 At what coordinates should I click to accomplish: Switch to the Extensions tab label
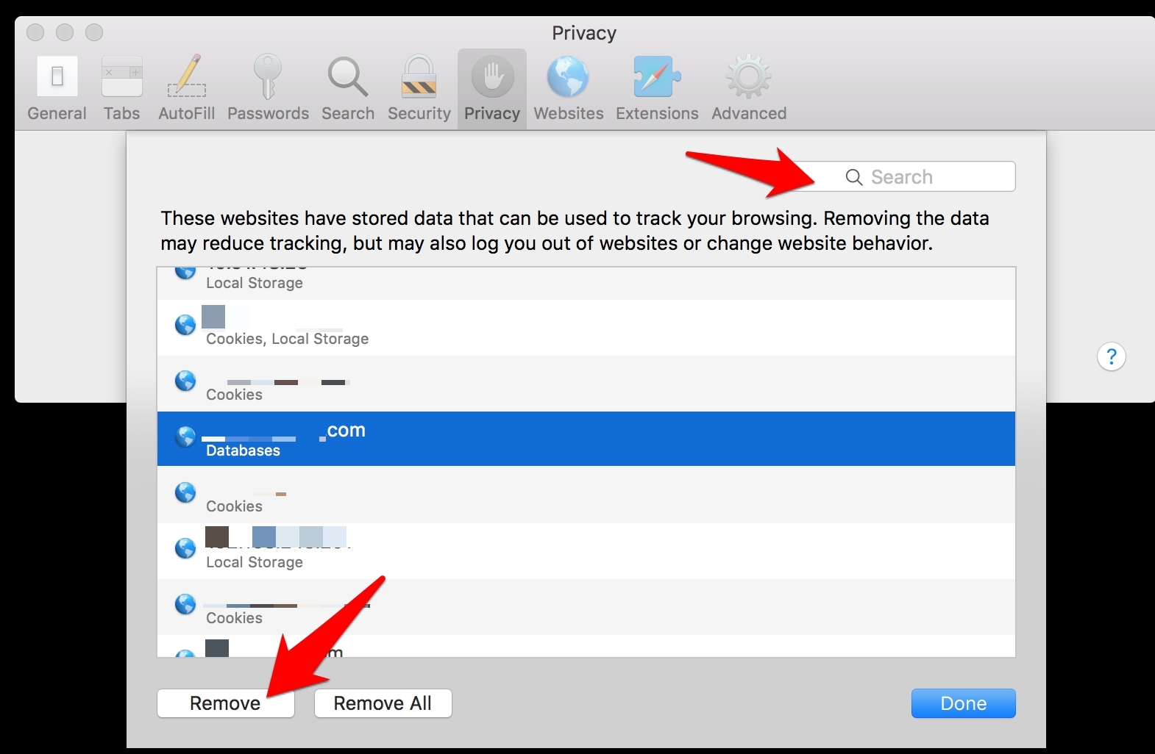657,113
